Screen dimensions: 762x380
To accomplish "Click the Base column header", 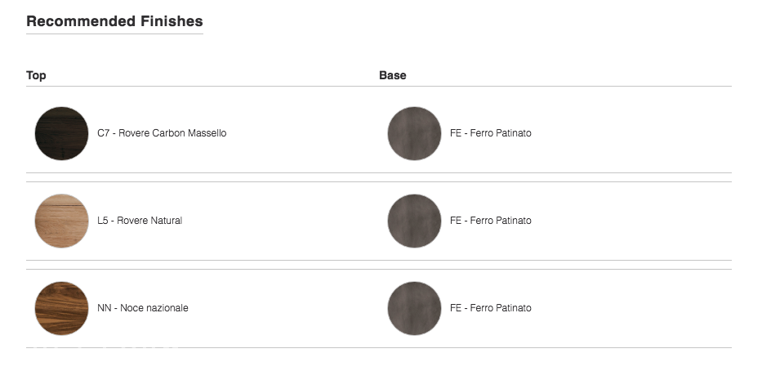I will click(393, 75).
